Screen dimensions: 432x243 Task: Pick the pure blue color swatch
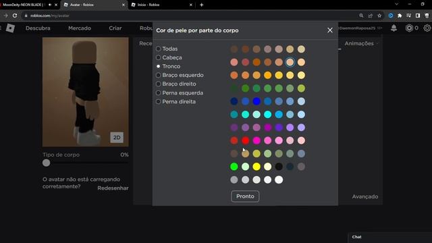(x=256, y=101)
